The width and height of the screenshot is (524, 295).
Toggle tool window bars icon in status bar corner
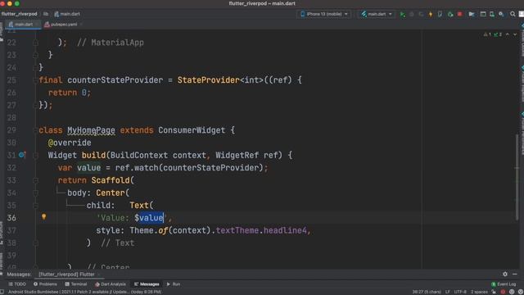tap(2, 292)
